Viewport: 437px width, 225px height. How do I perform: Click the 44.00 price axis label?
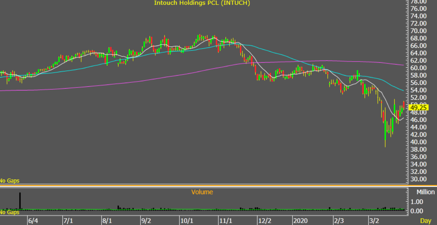click(419, 127)
